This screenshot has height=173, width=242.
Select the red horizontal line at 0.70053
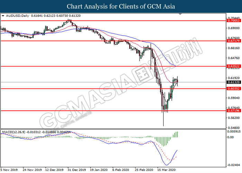tap(113, 20)
